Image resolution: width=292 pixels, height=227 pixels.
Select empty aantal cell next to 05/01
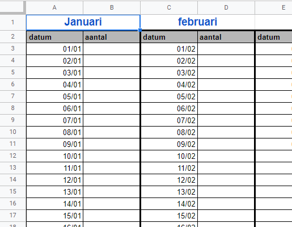[x=111, y=96]
